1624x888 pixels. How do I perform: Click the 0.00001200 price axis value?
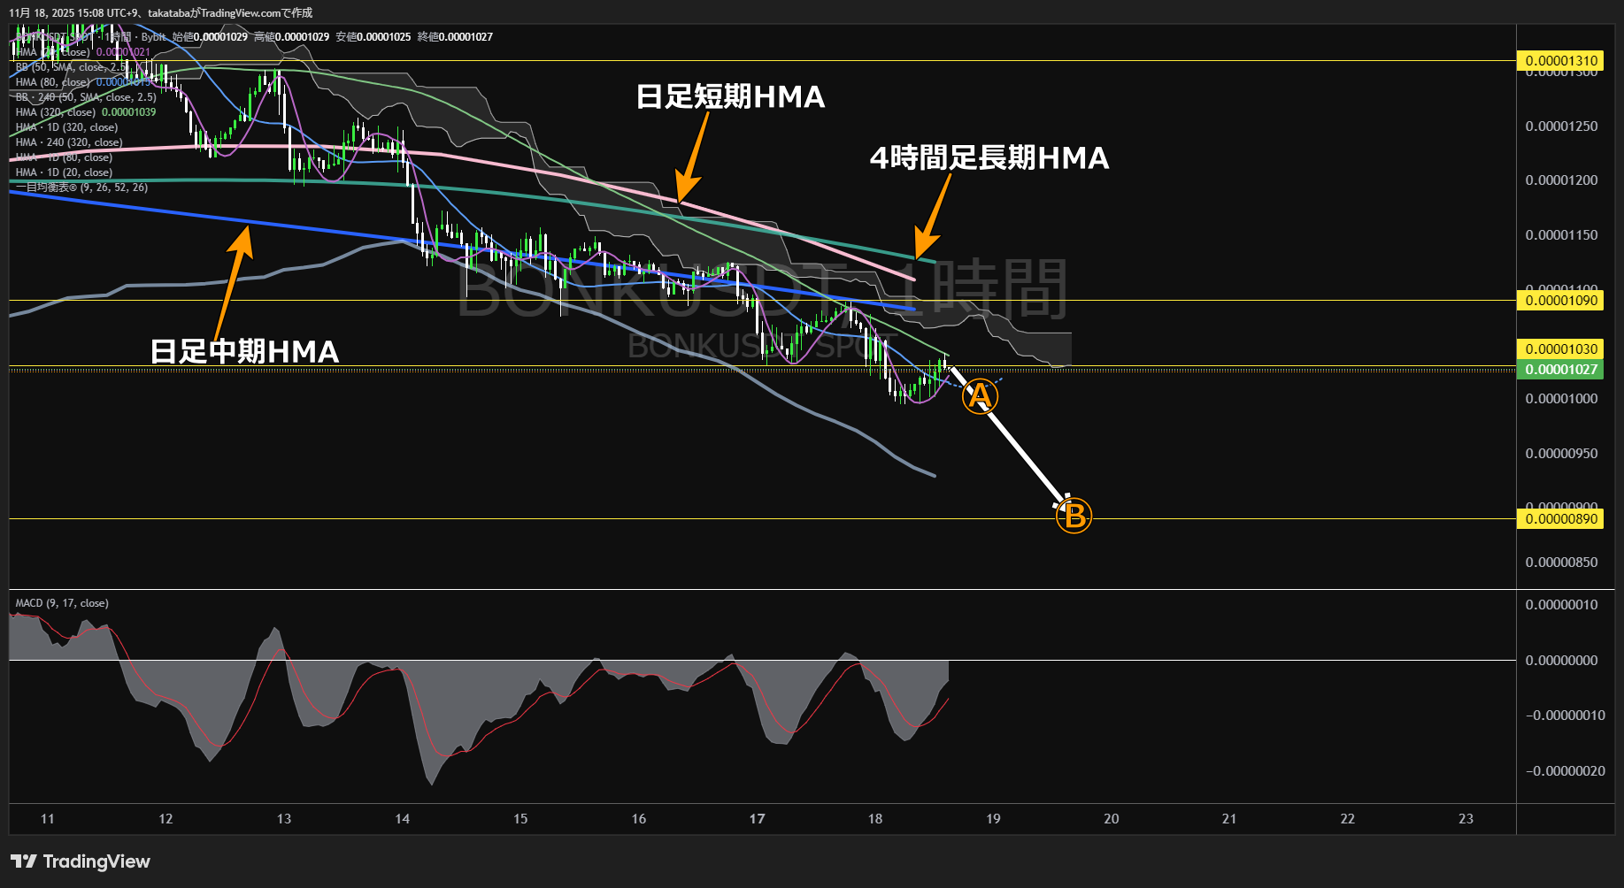point(1562,180)
